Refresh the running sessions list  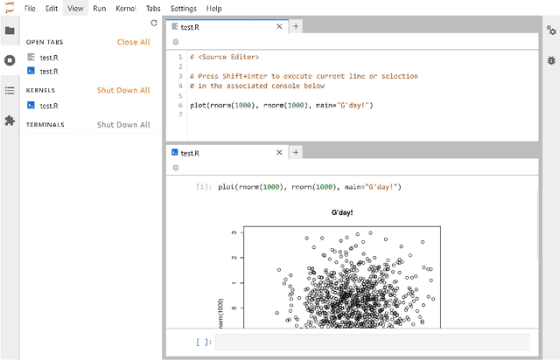154,23
